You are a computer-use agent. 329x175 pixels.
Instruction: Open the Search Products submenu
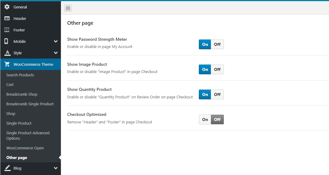pyautogui.click(x=20, y=75)
